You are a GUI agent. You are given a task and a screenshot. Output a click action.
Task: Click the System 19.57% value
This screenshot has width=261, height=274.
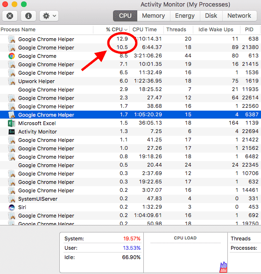pyautogui.click(x=132, y=239)
